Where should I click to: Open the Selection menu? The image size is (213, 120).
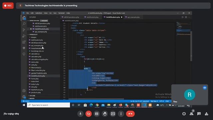pos(39,13)
